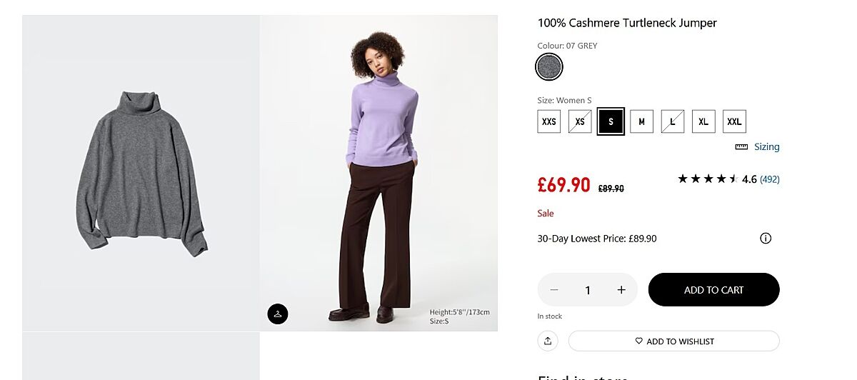
Task: Click the share icon button
Action: click(548, 341)
